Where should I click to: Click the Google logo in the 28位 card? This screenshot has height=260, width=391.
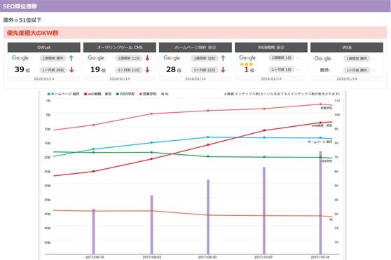pos(172,58)
